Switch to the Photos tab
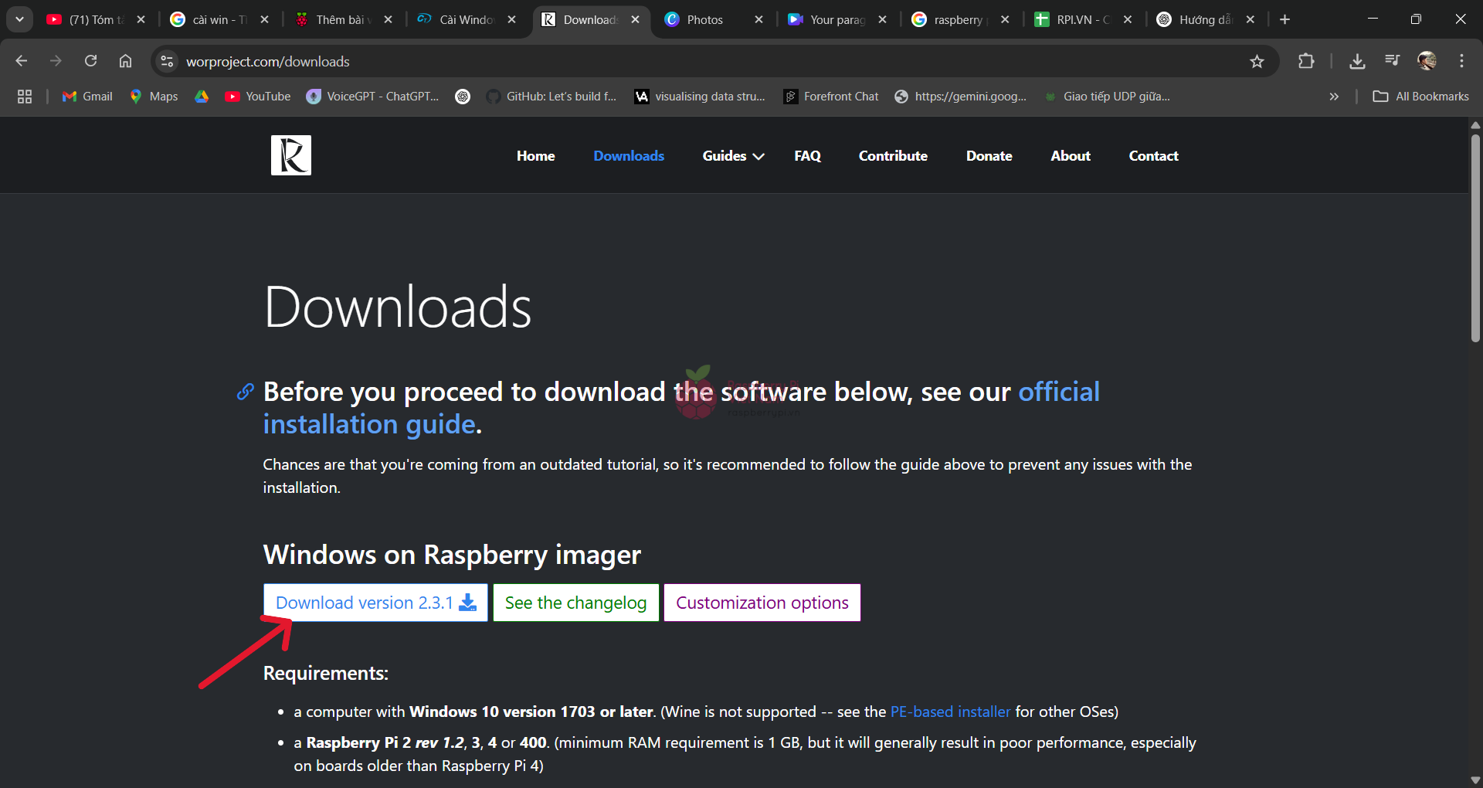Viewport: 1483px width, 788px height. [704, 20]
